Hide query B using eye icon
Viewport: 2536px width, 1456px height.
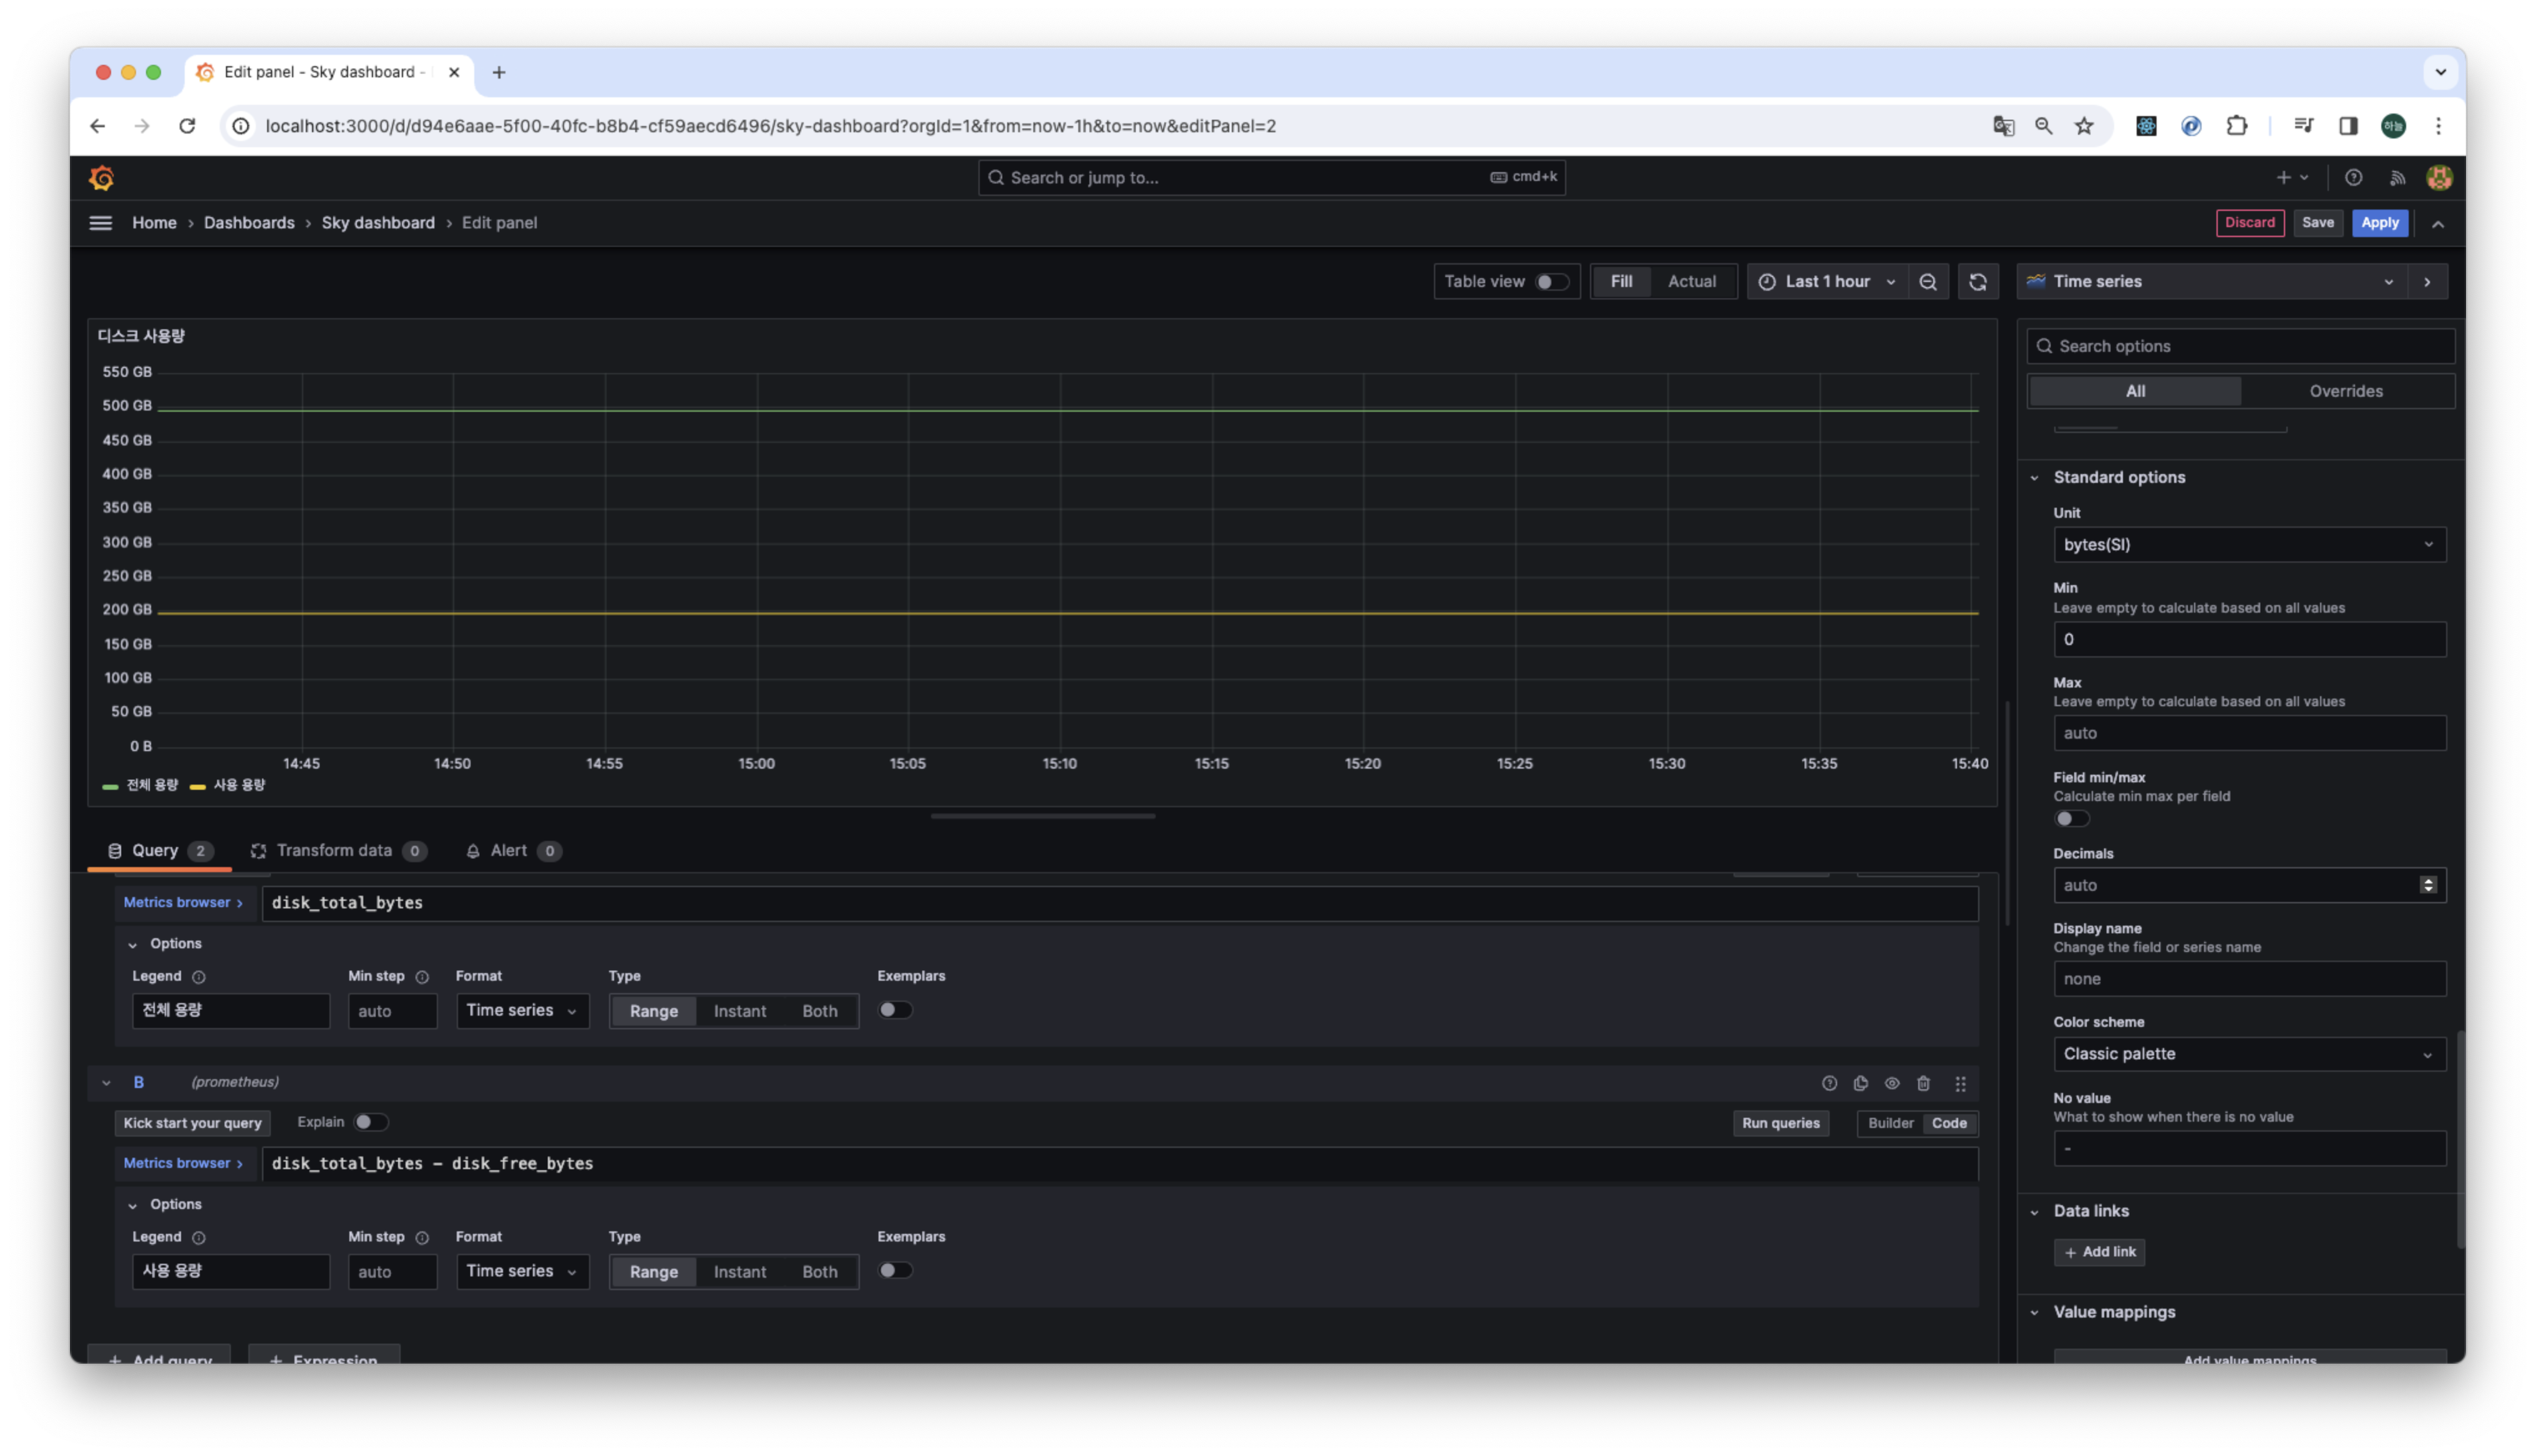pos(1891,1083)
